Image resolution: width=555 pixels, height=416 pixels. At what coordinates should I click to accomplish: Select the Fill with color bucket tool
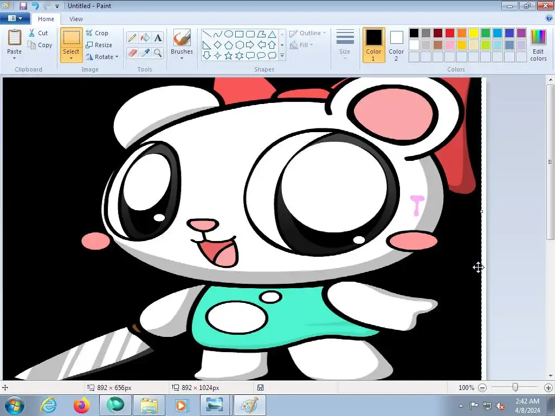click(145, 37)
